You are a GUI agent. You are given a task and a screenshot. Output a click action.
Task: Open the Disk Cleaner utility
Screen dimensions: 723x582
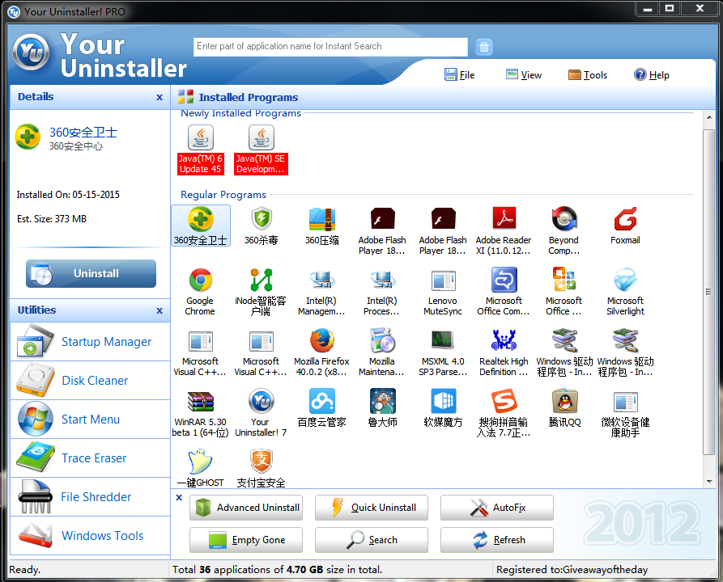(91, 381)
